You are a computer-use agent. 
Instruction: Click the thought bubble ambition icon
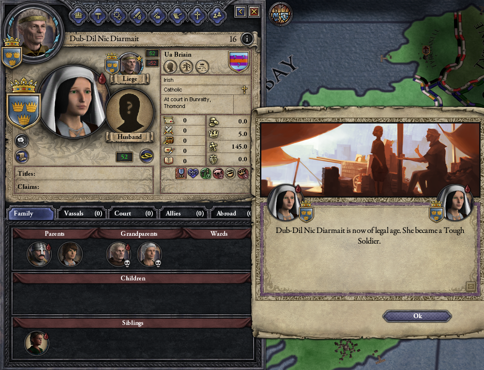pos(22,141)
